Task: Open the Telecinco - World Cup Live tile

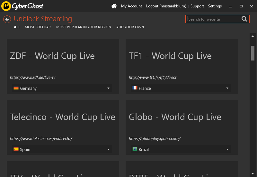Action: [63, 127]
